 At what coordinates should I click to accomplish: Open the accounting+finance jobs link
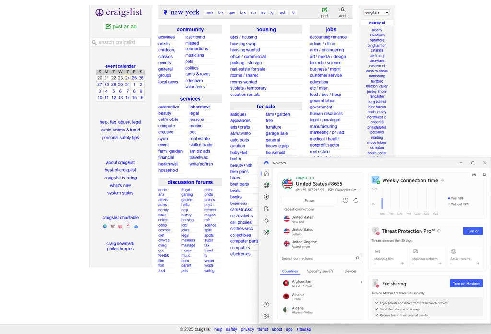[328, 37]
